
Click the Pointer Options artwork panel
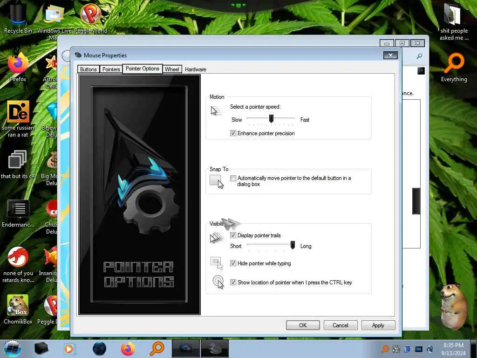point(139,194)
